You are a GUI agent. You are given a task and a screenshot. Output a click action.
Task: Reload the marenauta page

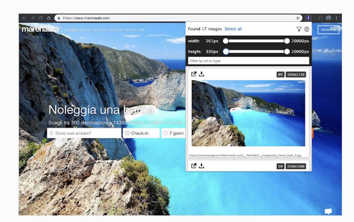point(40,17)
